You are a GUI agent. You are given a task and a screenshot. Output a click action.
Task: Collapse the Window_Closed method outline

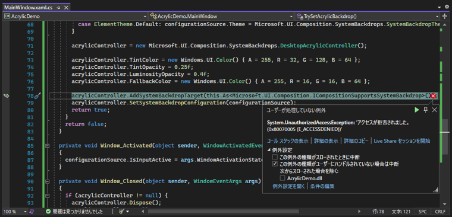48,181
